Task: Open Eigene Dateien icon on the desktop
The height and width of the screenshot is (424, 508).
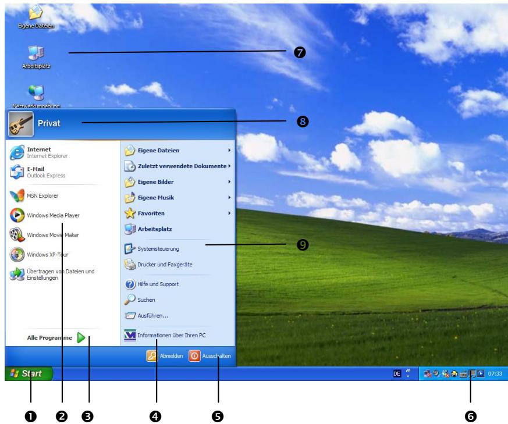Action: click(x=35, y=17)
